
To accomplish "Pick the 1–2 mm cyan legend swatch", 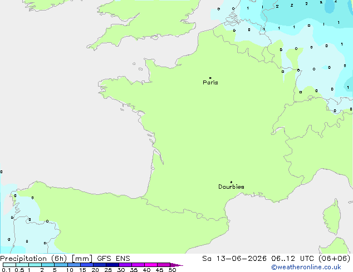I will tap(35, 265).
